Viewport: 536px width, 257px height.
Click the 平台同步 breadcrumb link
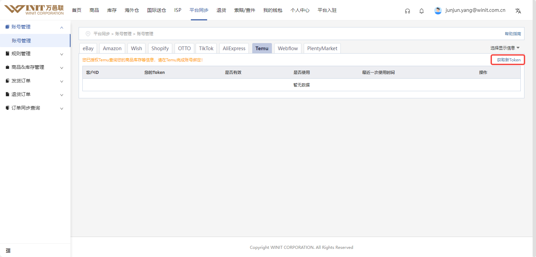tap(102, 34)
